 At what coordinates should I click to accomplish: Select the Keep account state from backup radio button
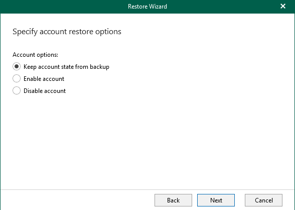(17, 66)
